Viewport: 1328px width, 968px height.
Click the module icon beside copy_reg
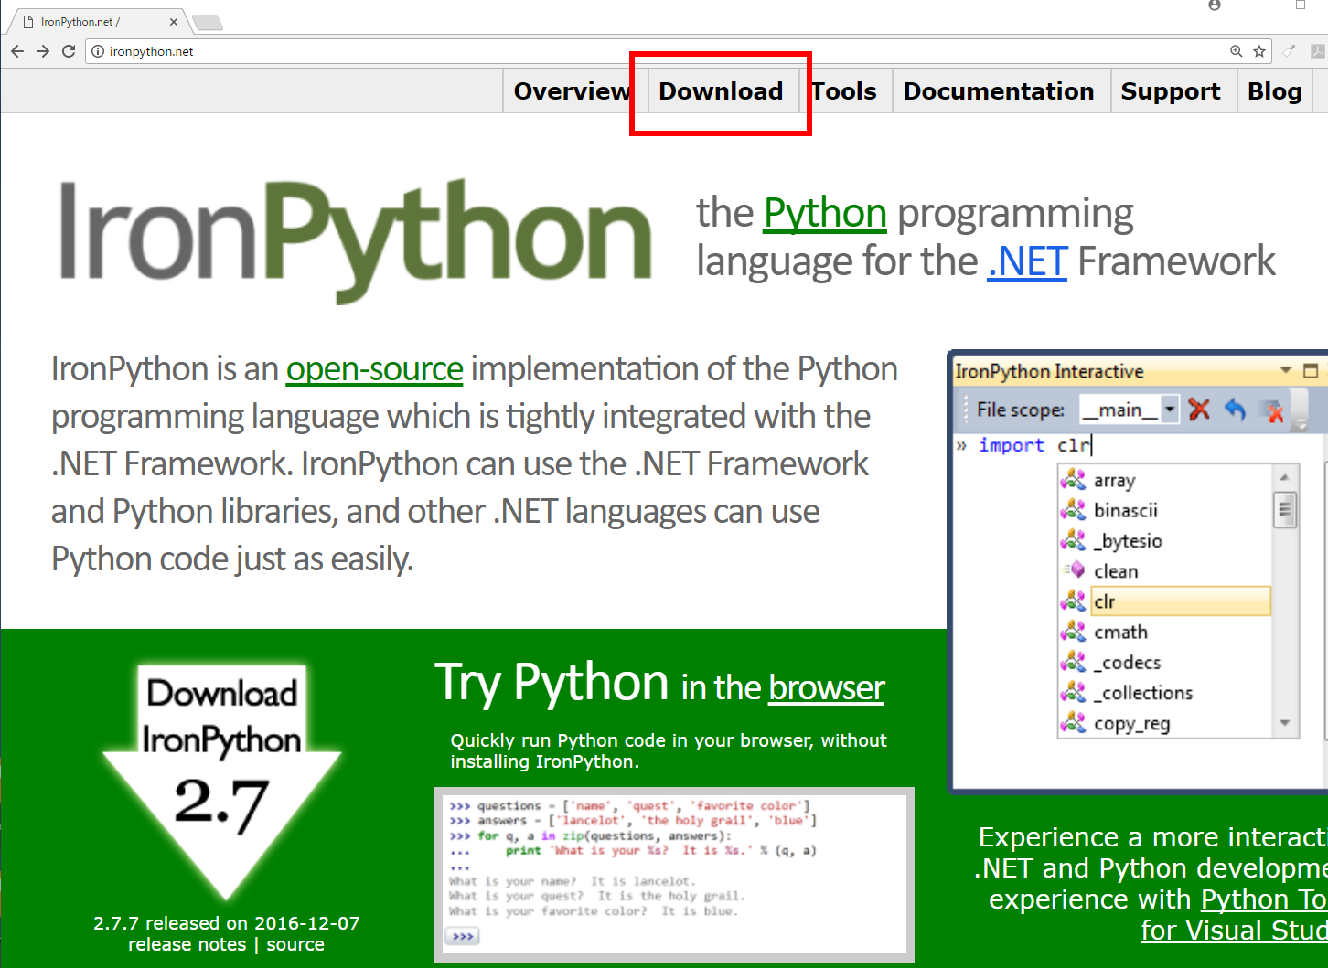coord(1074,722)
